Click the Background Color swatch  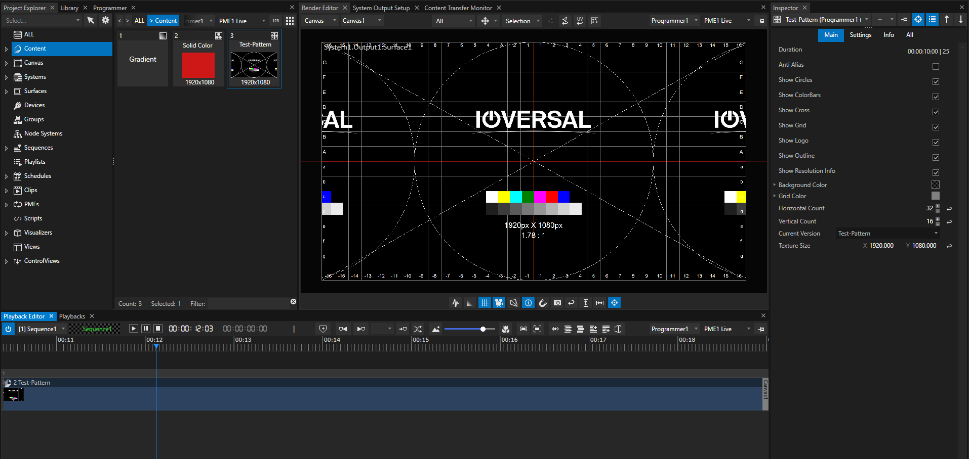(x=936, y=185)
